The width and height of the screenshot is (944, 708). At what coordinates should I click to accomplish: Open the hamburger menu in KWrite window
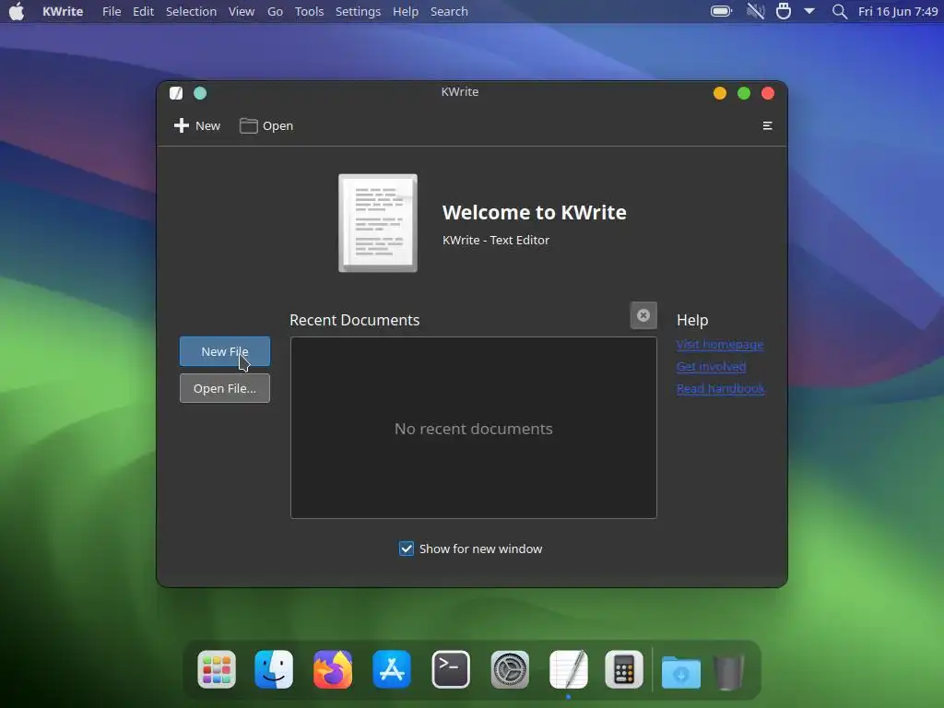tap(767, 125)
